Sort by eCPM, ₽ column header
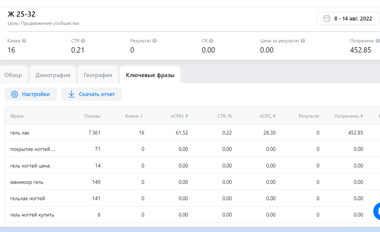This screenshot has width=380, height=232. click(x=179, y=116)
